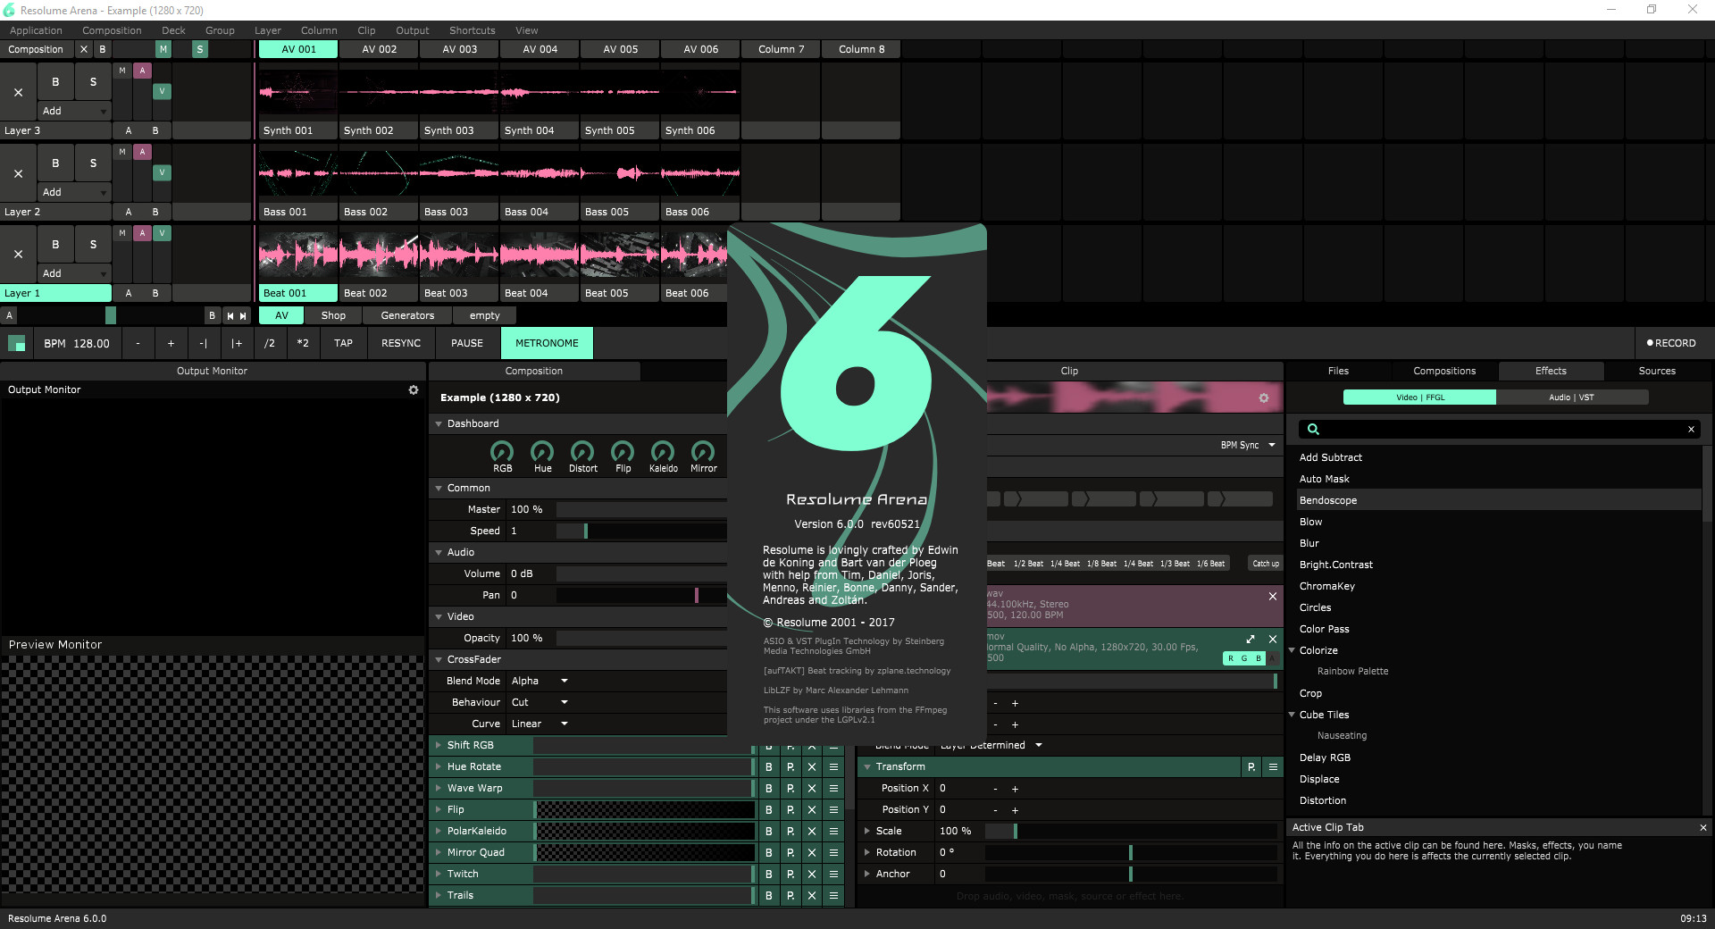The height and width of the screenshot is (929, 1715).
Task: Open the BPM Sync dropdown
Action: [x=1248, y=445]
